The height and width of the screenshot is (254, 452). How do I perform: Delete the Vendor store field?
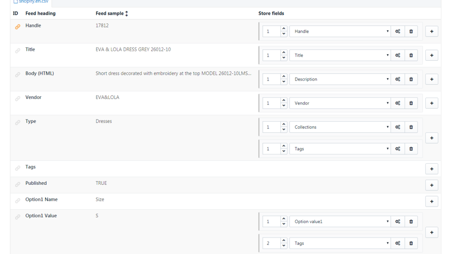tap(411, 103)
